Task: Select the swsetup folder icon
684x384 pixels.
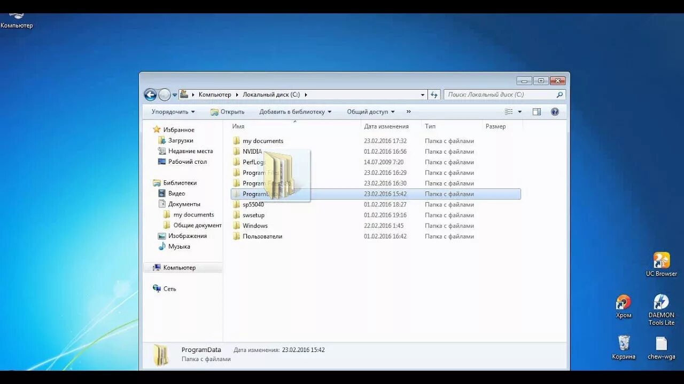Action: [x=237, y=215]
